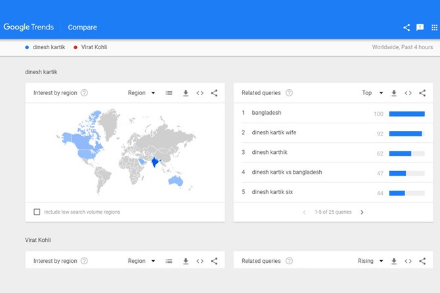
Task: Click the blue dot beside dinesh kartik
Action: (x=27, y=47)
